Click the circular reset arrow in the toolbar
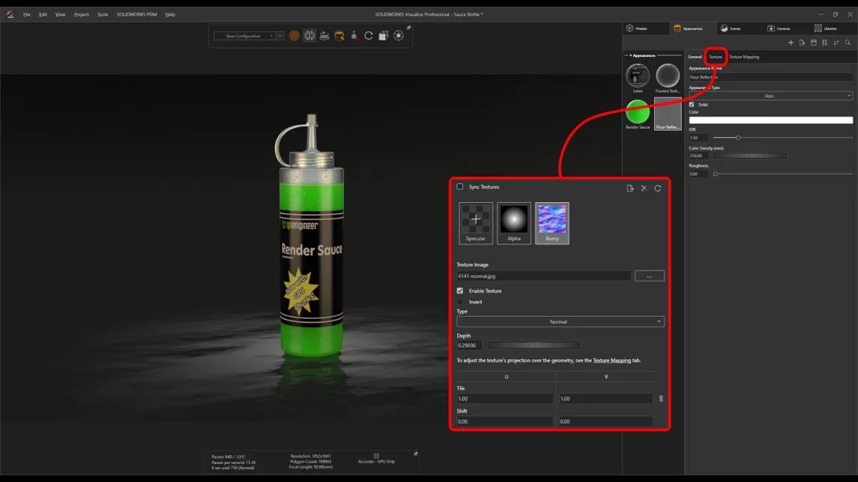Image resolution: width=858 pixels, height=482 pixels. coord(369,35)
